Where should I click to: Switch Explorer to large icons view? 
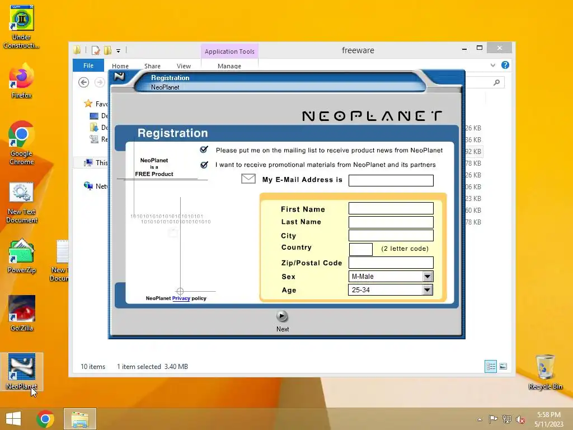(503, 366)
